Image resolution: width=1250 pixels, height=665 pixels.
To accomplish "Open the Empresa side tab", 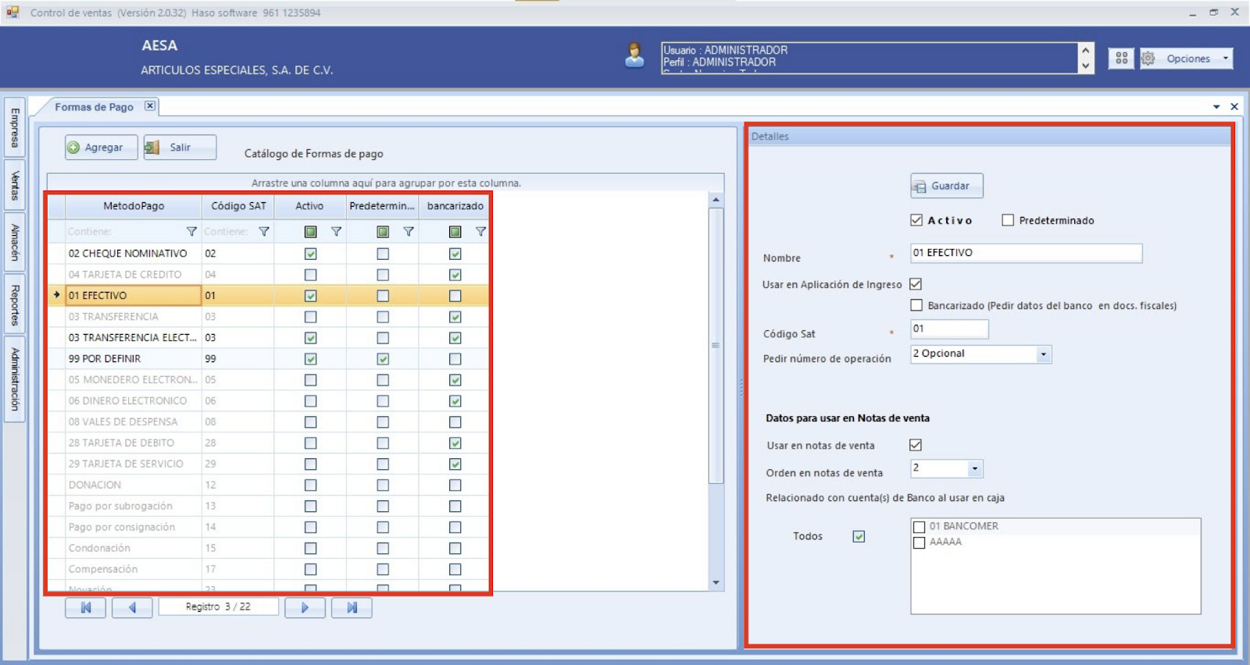I will point(15,128).
